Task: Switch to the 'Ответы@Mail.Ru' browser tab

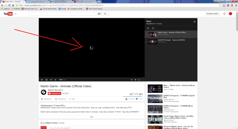Action: tap(37, 1)
